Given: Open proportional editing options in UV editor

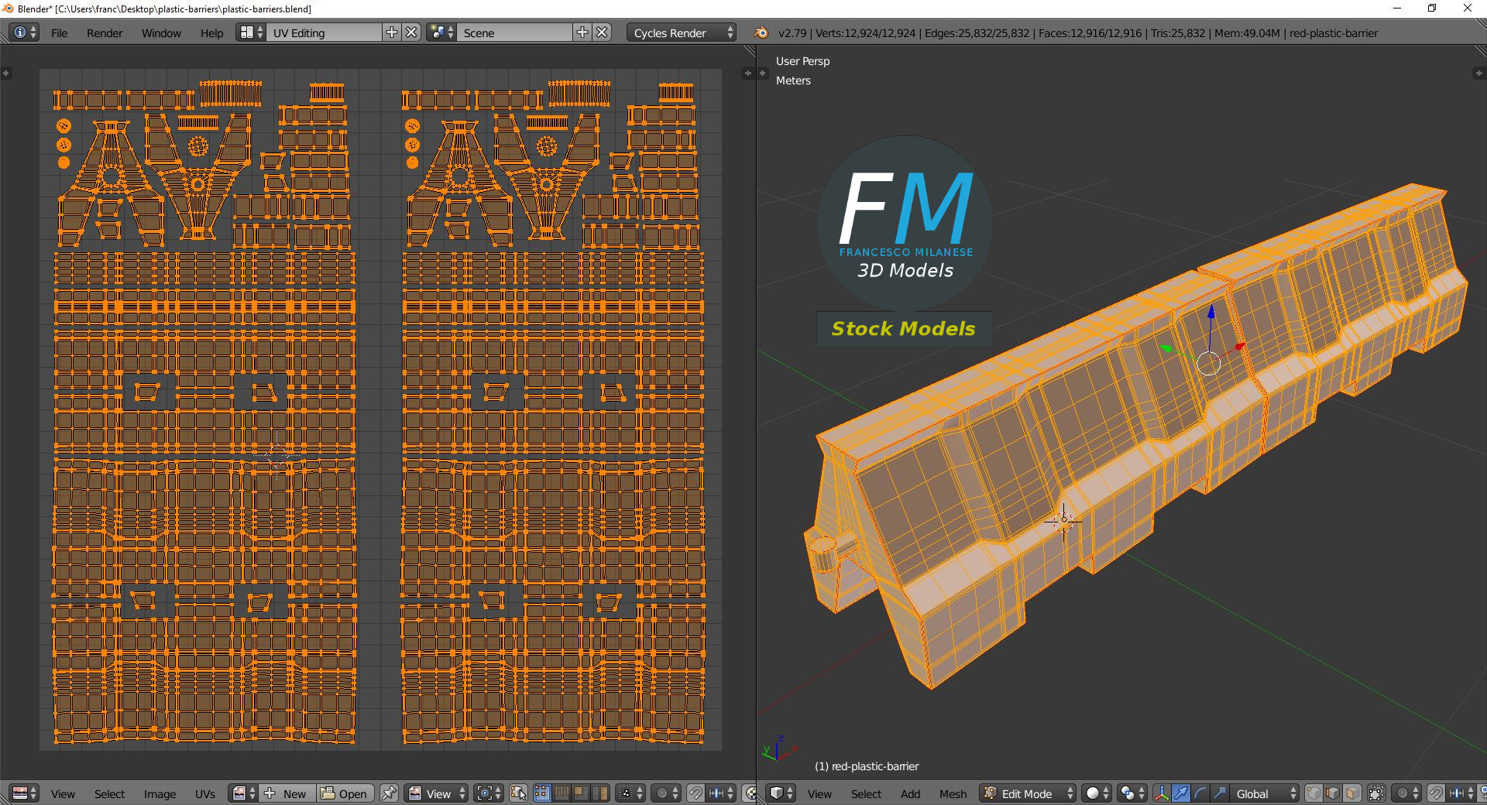Looking at the screenshot, I should 665,793.
